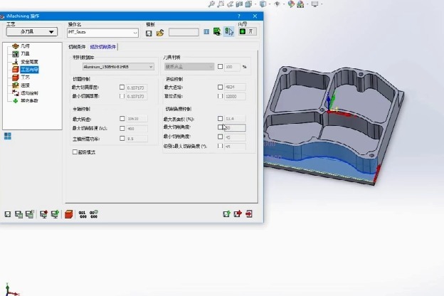Click the Previous View icon

tap(231, 4)
